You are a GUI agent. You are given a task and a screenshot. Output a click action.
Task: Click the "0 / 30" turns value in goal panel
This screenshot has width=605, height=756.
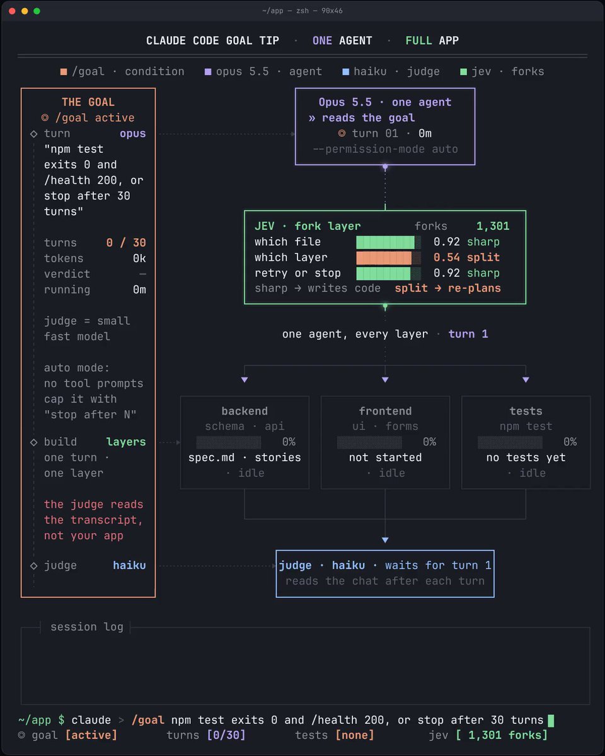[125, 243]
